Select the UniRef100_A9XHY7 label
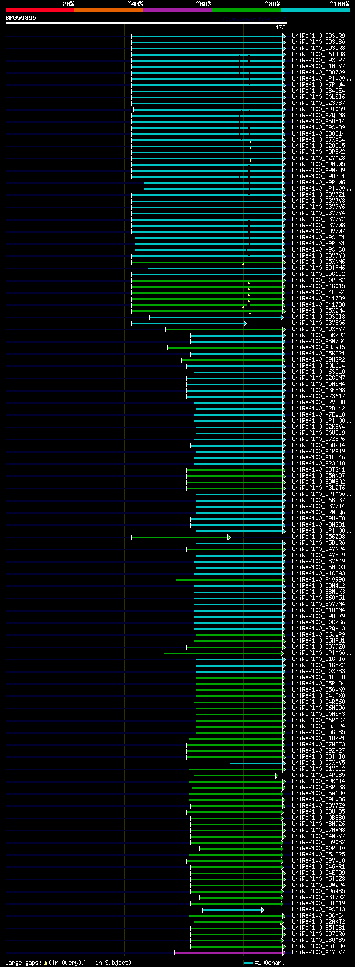The image size is (355, 967). (x=318, y=329)
